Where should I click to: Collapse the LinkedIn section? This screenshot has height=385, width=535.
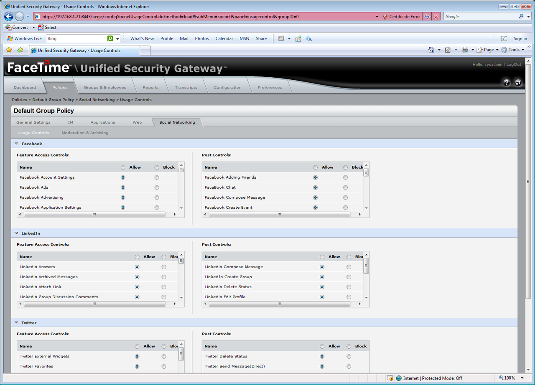coord(16,233)
